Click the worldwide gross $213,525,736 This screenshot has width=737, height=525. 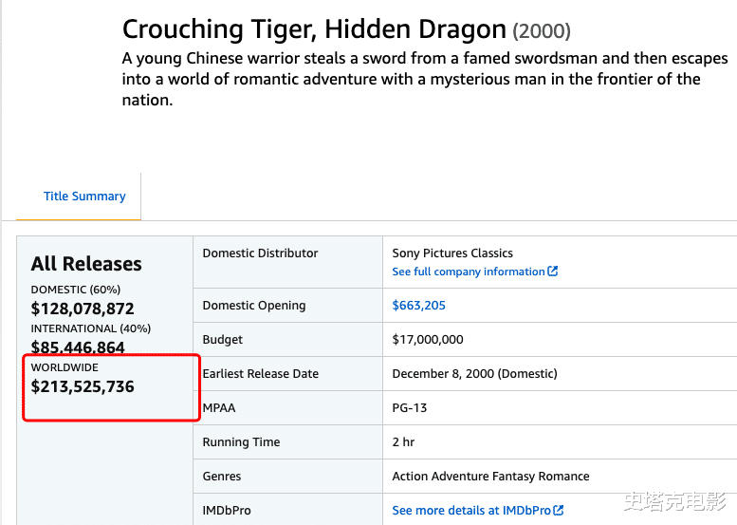[x=83, y=386]
